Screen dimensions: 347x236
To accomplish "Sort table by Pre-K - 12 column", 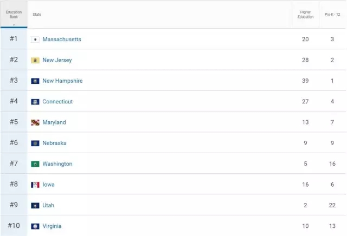I will coord(332,15).
